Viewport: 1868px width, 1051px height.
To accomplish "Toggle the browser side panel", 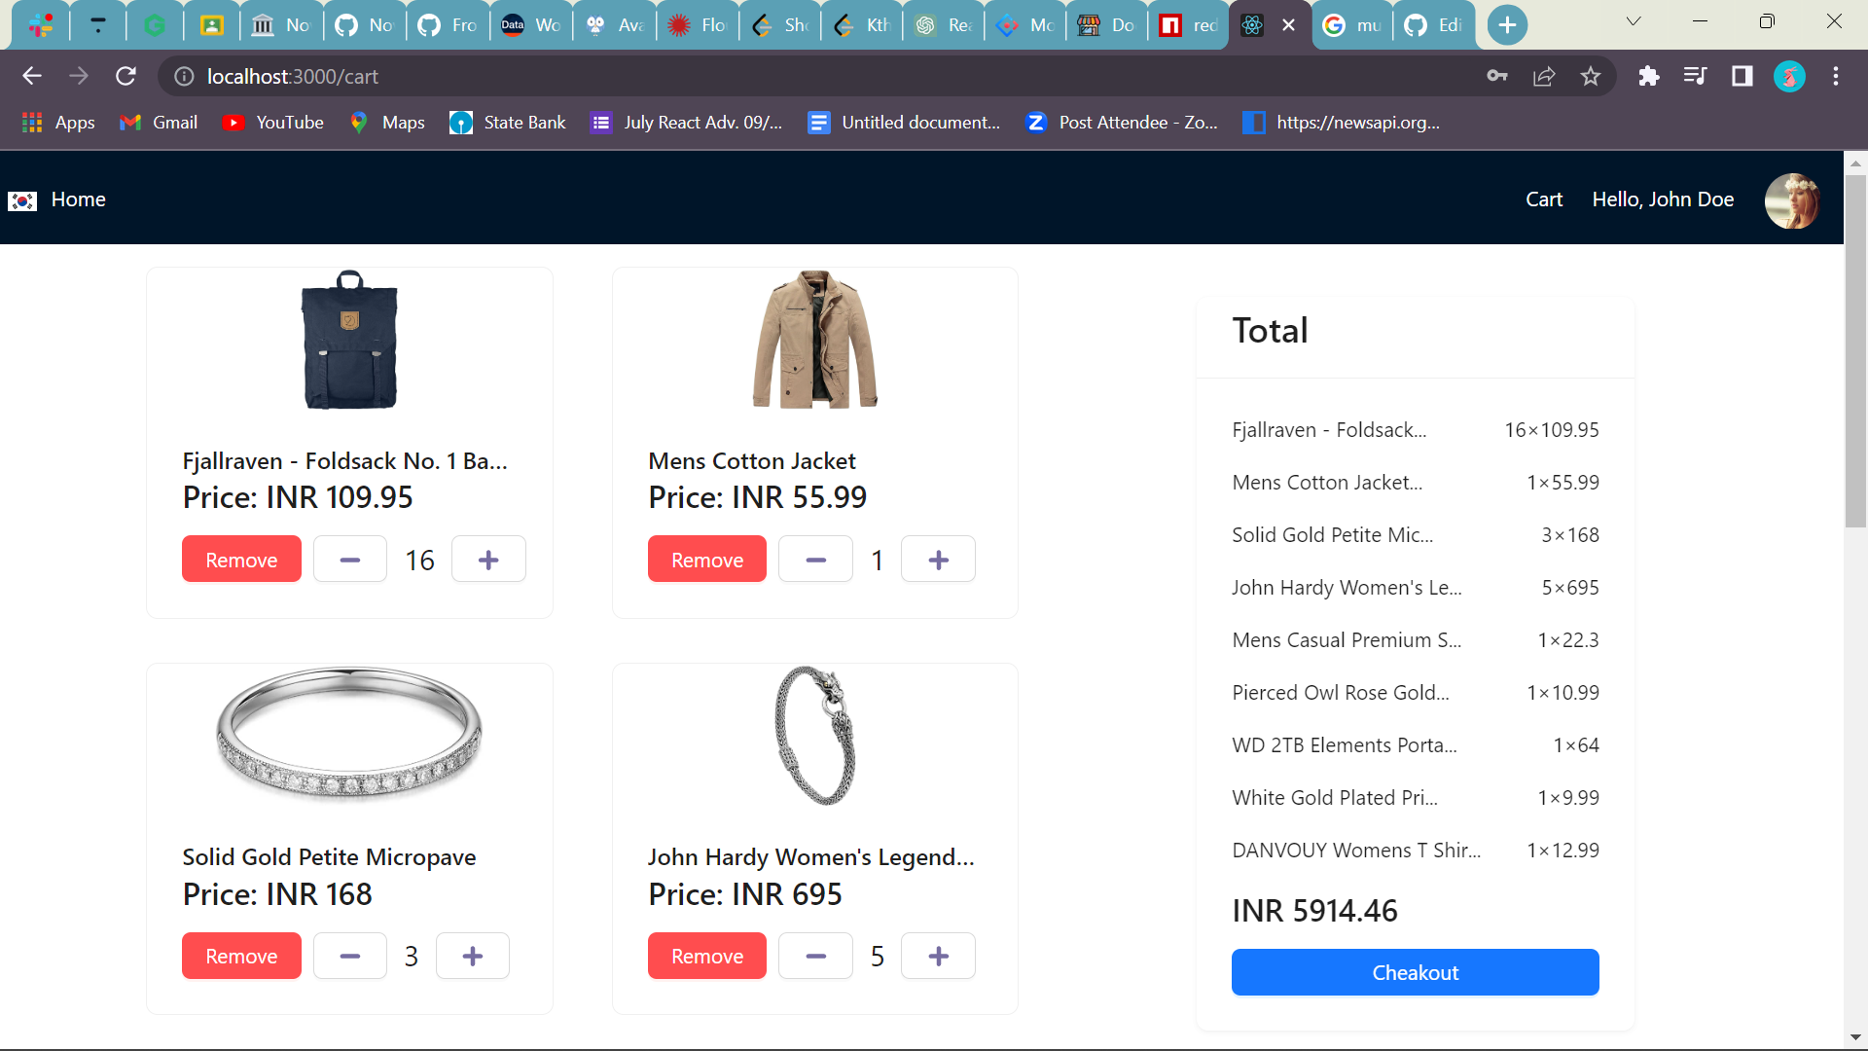I will 1742,76.
